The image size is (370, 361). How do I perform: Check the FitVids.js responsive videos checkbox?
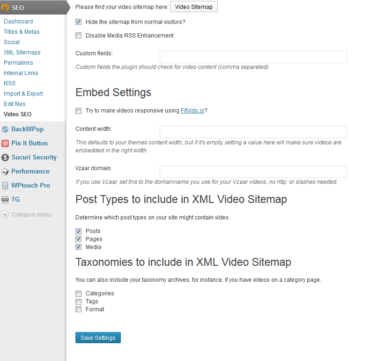[x=78, y=111]
